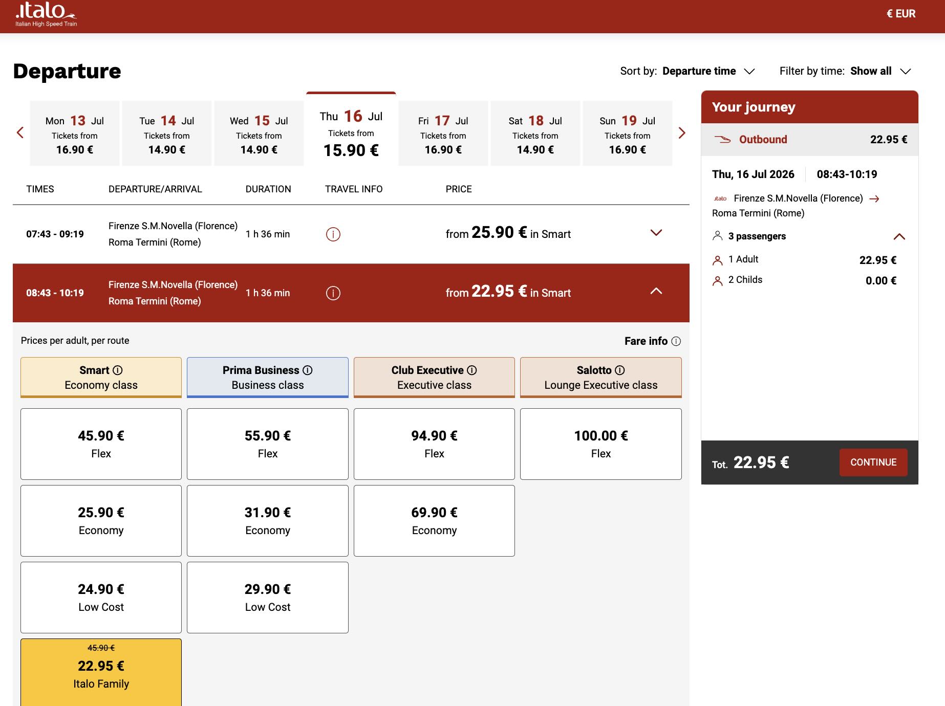This screenshot has width=945, height=706.
Task: Choose Smart Flex fare 45.90 €
Action: (x=101, y=444)
